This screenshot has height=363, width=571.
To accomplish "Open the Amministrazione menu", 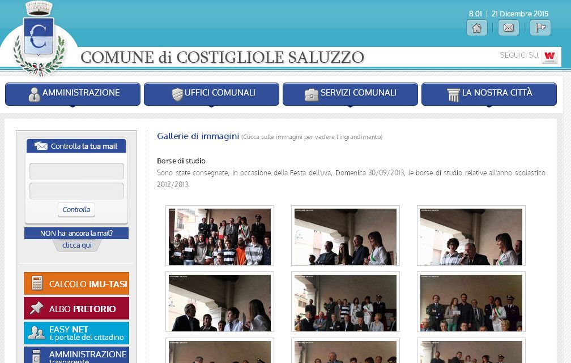I will [x=73, y=94].
